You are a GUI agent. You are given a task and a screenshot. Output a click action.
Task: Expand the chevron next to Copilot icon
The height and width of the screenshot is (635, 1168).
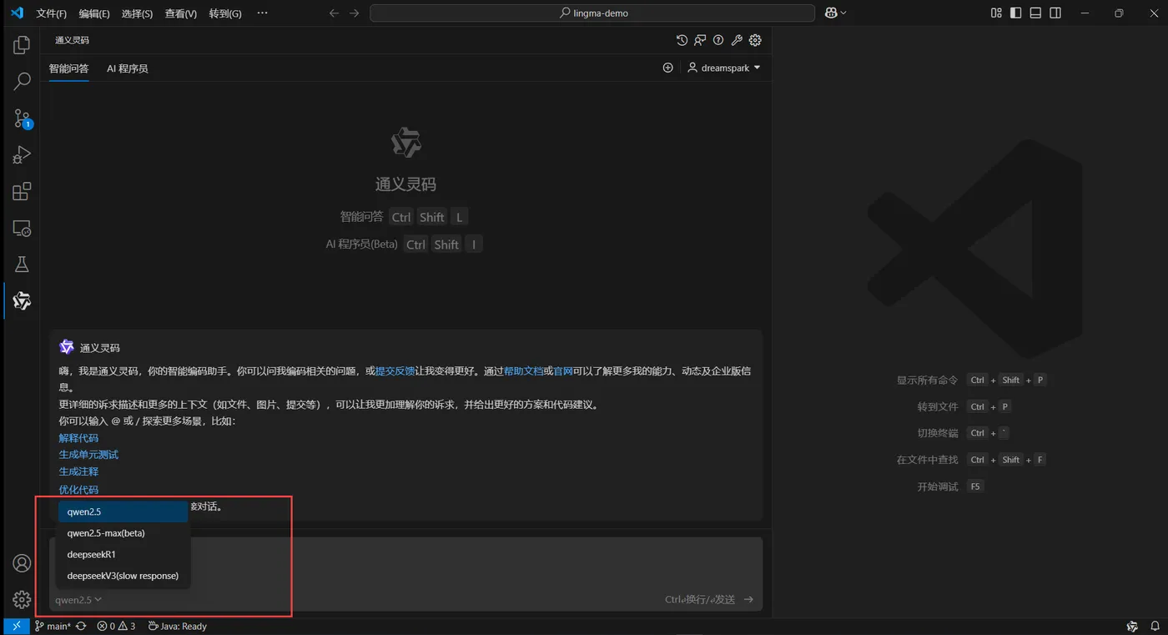point(843,13)
